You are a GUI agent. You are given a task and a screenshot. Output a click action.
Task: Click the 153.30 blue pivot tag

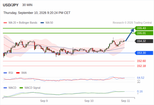coord(144,53)
